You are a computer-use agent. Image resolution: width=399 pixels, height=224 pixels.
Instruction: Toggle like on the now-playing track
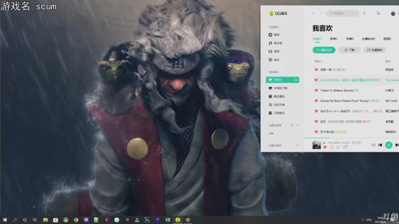point(325,147)
